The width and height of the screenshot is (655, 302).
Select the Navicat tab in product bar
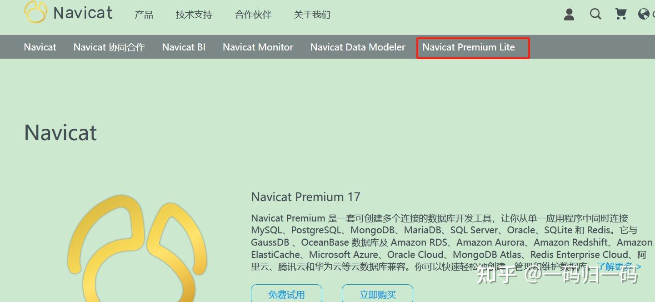pyautogui.click(x=40, y=47)
